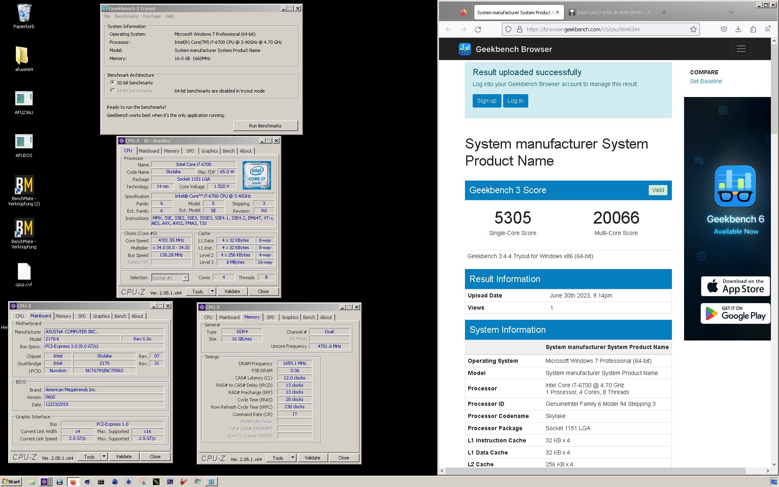Image resolution: width=779 pixels, height=487 pixels.
Task: Click the Firefox taskbar button
Action: tap(73, 482)
